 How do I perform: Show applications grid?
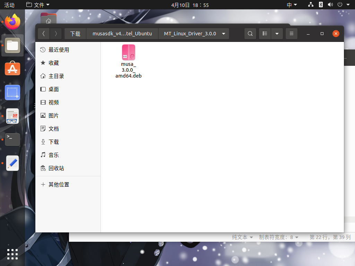pos(12,254)
